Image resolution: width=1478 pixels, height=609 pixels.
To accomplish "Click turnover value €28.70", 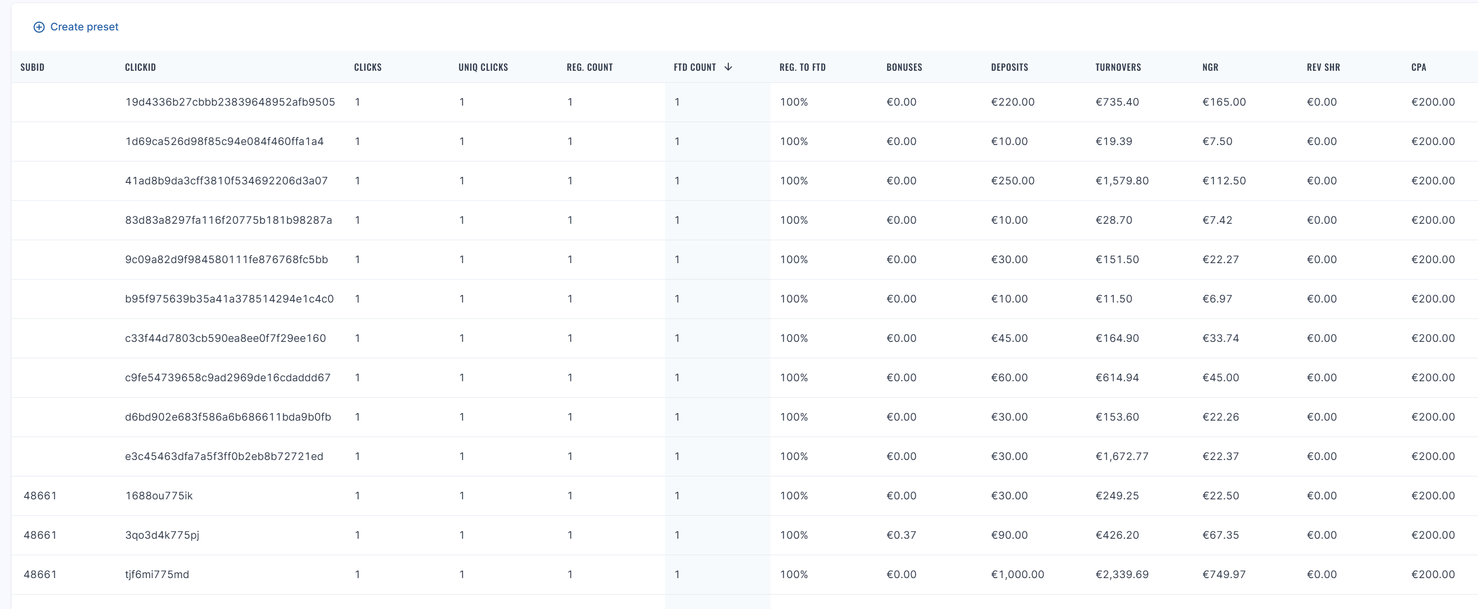I will 1114,220.
